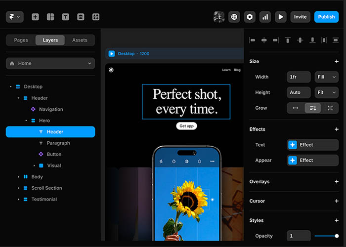Click the Learn link in canvas navigation
The width and height of the screenshot is (346, 247).
tap(226, 70)
